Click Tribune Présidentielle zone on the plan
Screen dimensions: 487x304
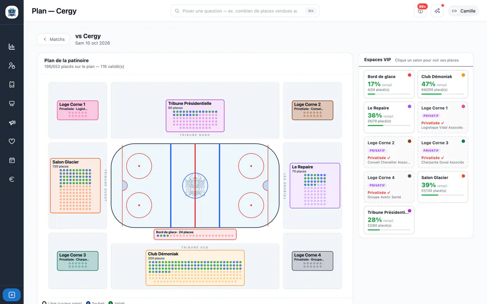tap(195, 116)
